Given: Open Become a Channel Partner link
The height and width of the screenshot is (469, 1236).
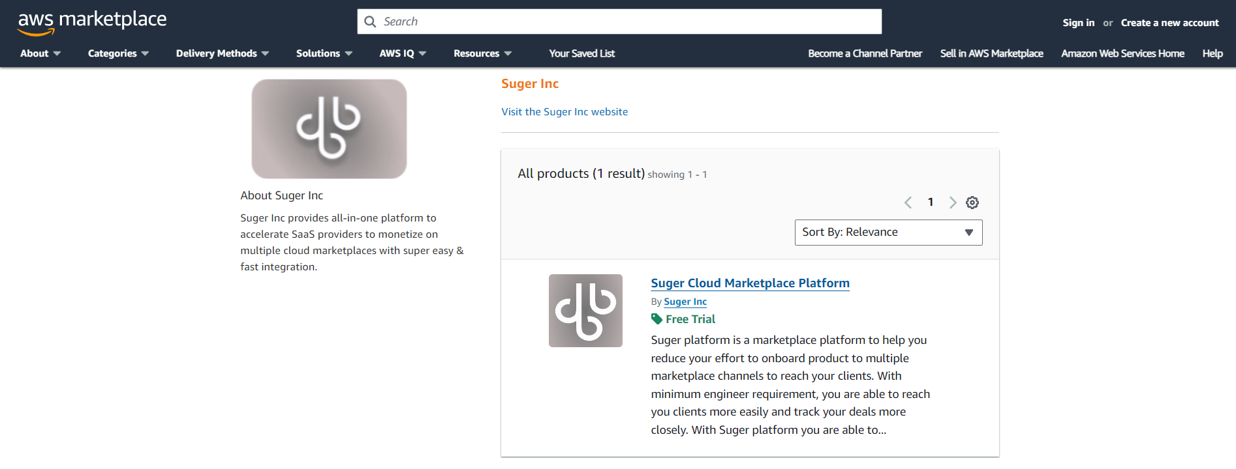Looking at the screenshot, I should 865,53.
